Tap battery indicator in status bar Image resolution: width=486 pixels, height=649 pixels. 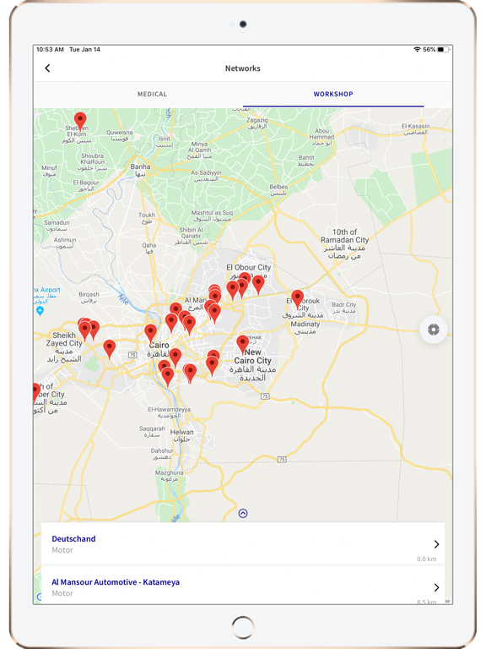pos(443,50)
